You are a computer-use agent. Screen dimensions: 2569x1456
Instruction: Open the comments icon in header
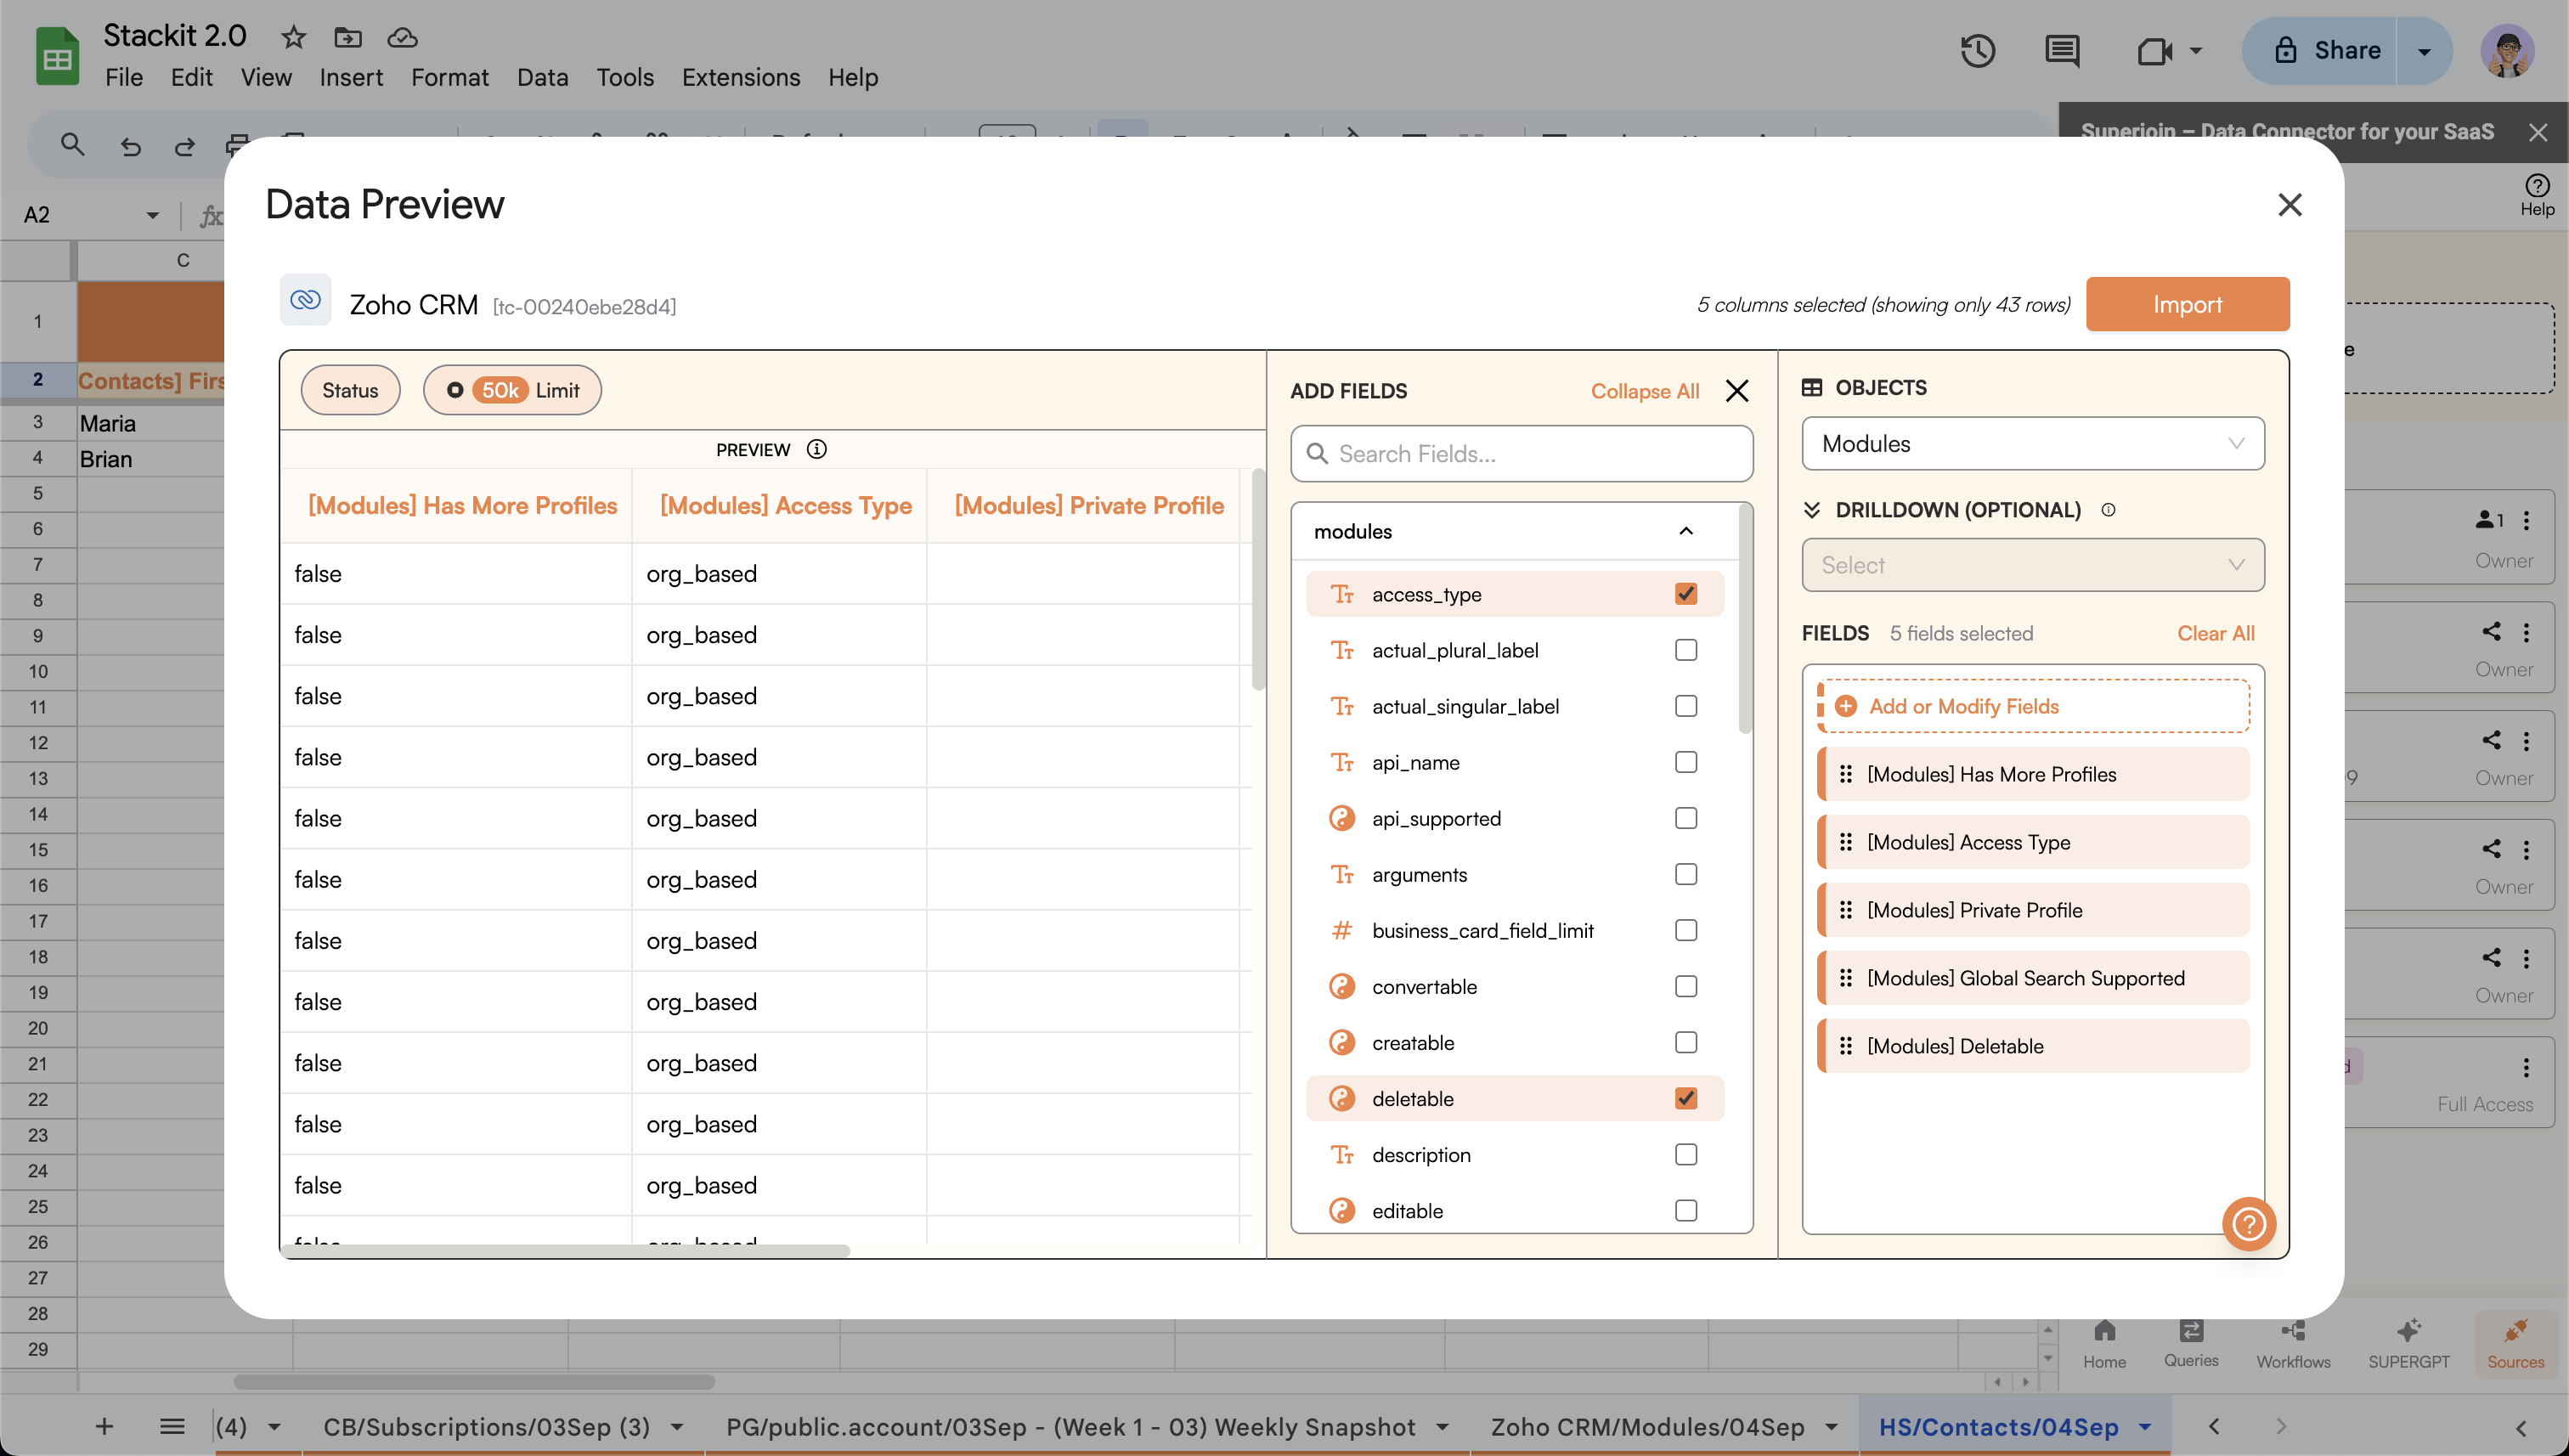[2062, 51]
